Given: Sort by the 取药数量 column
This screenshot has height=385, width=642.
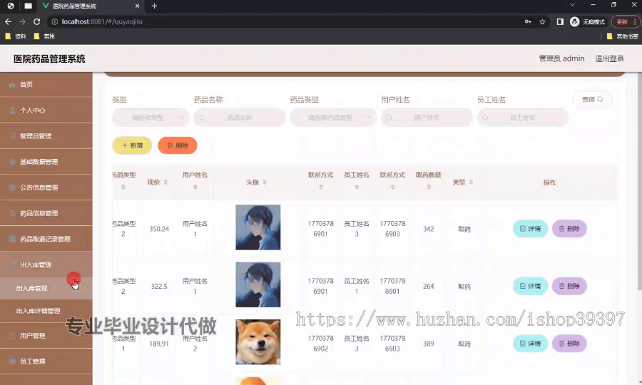Looking at the screenshot, I should pyautogui.click(x=429, y=187).
